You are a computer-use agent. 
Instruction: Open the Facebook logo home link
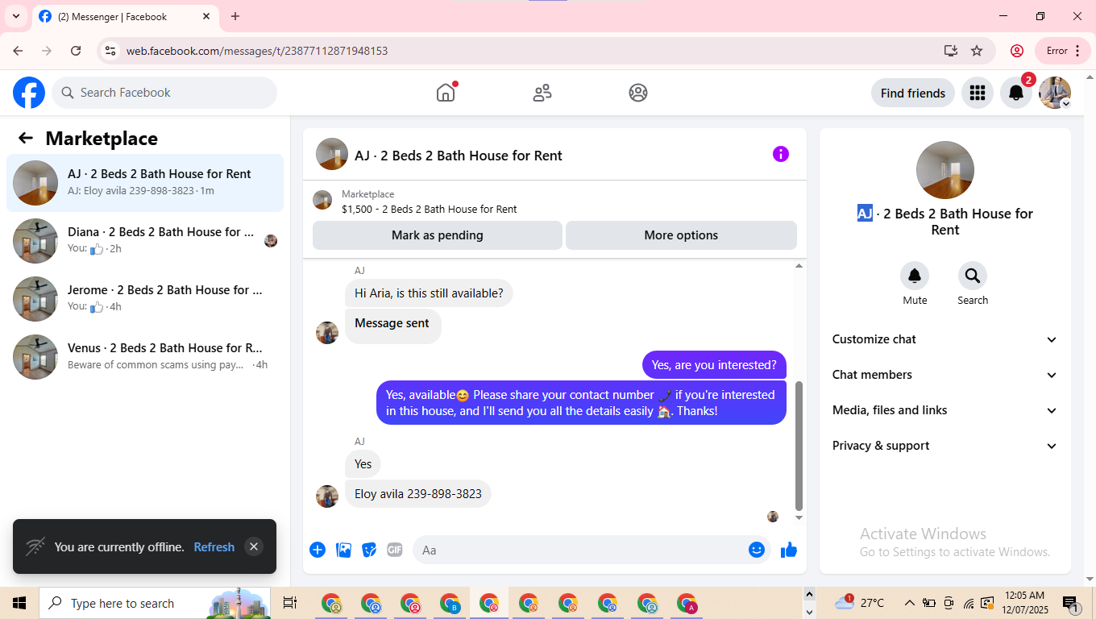tap(29, 93)
